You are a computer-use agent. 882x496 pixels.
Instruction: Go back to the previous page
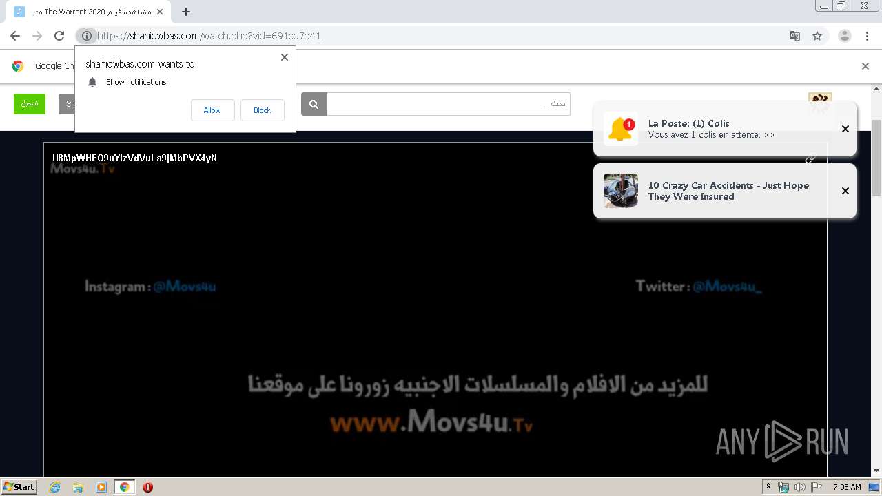coord(15,36)
